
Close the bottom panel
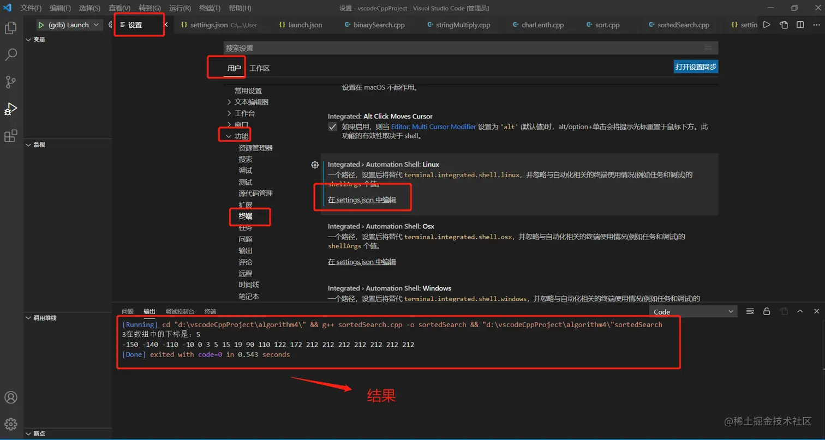click(817, 311)
